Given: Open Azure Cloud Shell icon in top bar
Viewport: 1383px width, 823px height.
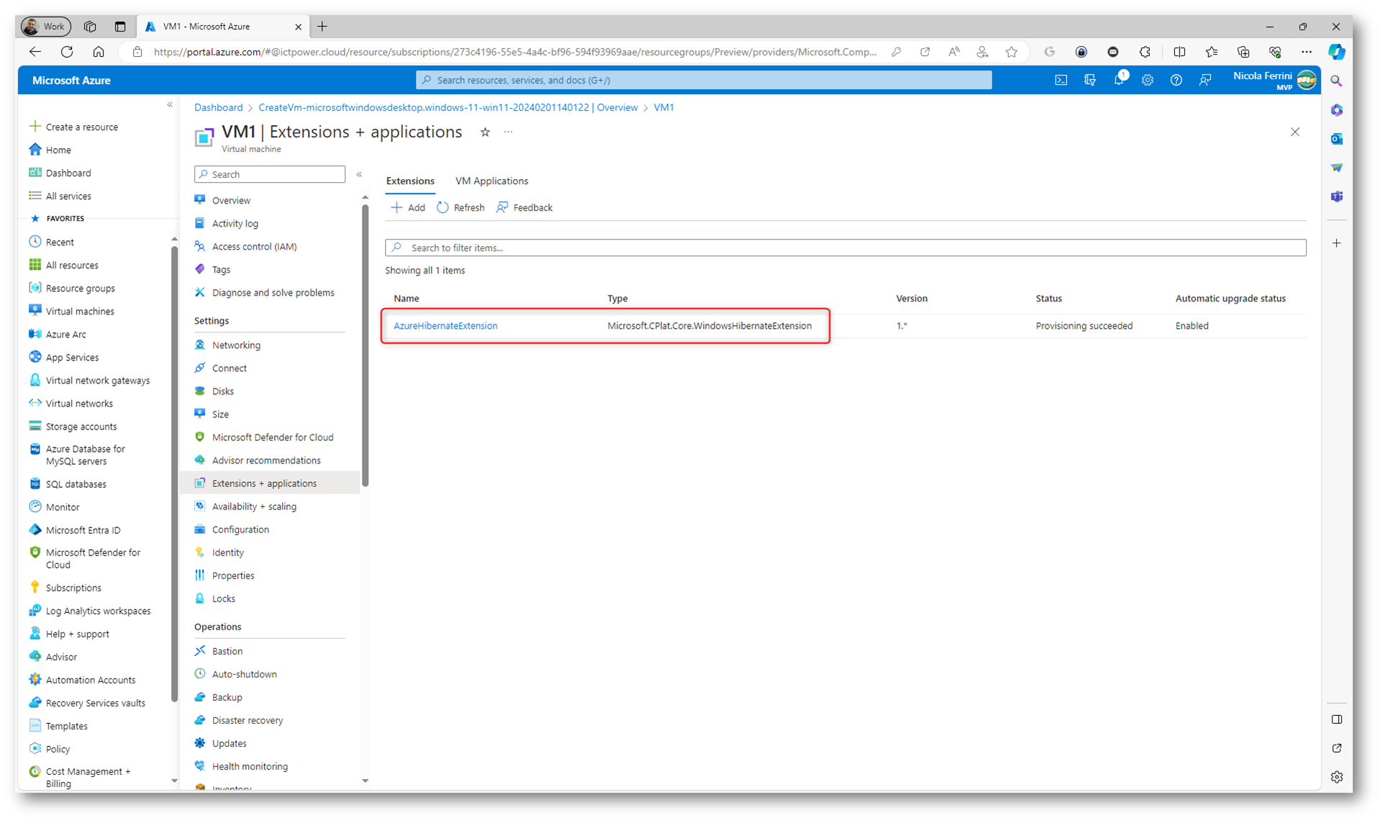Looking at the screenshot, I should 1061,81.
